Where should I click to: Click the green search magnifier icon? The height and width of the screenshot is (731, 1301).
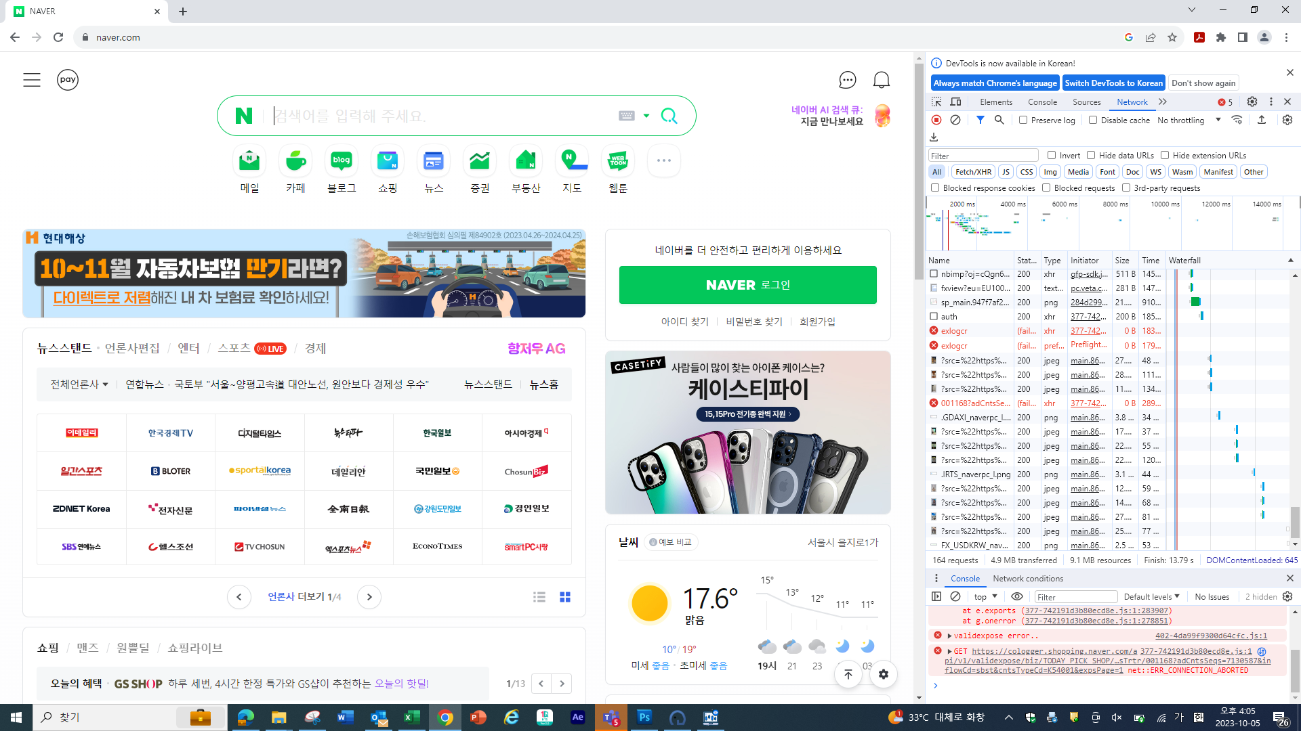click(x=669, y=116)
